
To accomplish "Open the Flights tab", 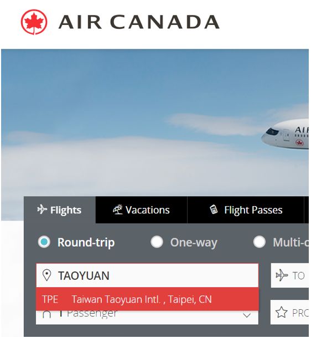I will coord(60,210).
